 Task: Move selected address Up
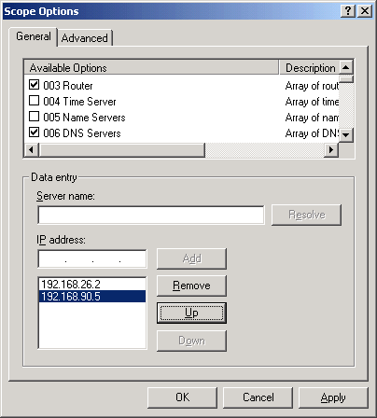coord(191,313)
